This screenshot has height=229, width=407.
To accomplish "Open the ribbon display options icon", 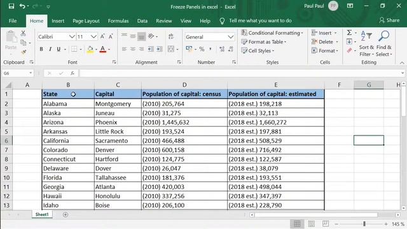I will 350,6.
